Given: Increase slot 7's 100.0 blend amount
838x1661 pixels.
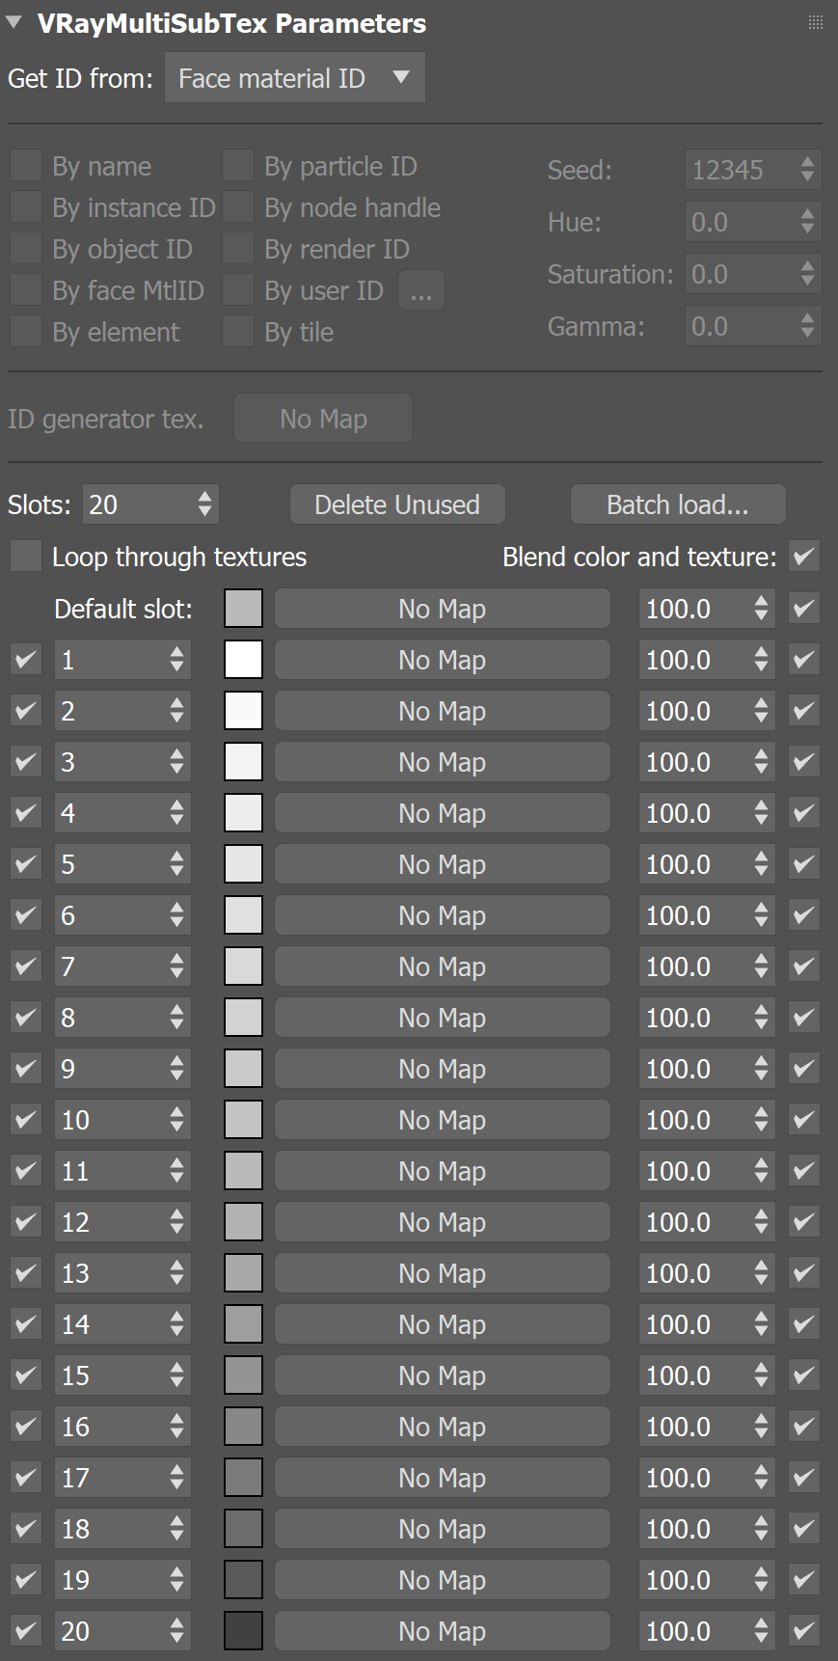Looking at the screenshot, I should click(x=763, y=960).
